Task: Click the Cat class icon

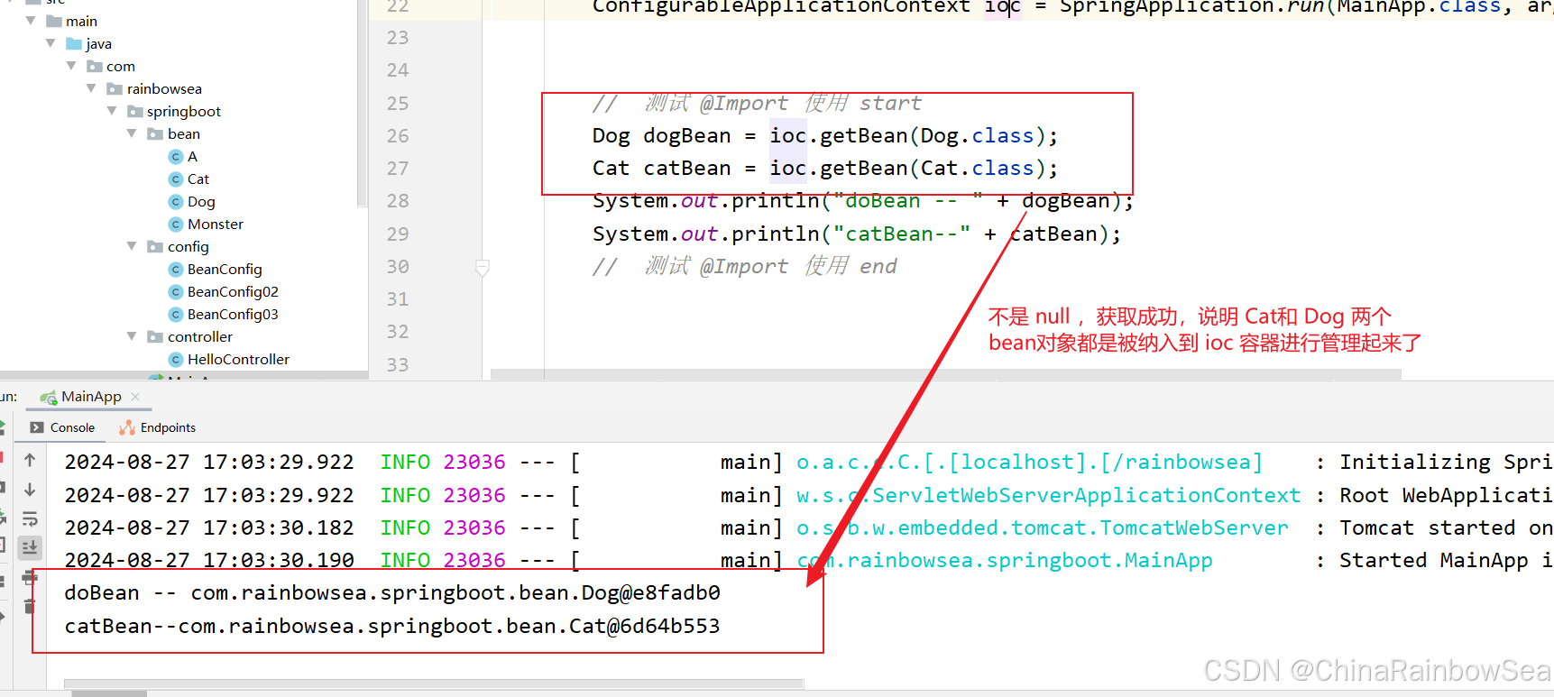Action: 177,179
